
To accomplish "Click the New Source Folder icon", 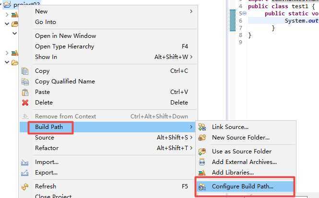I will pos(202,138).
